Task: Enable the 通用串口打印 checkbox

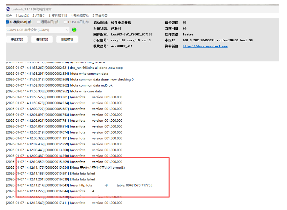Action: coord(38,22)
